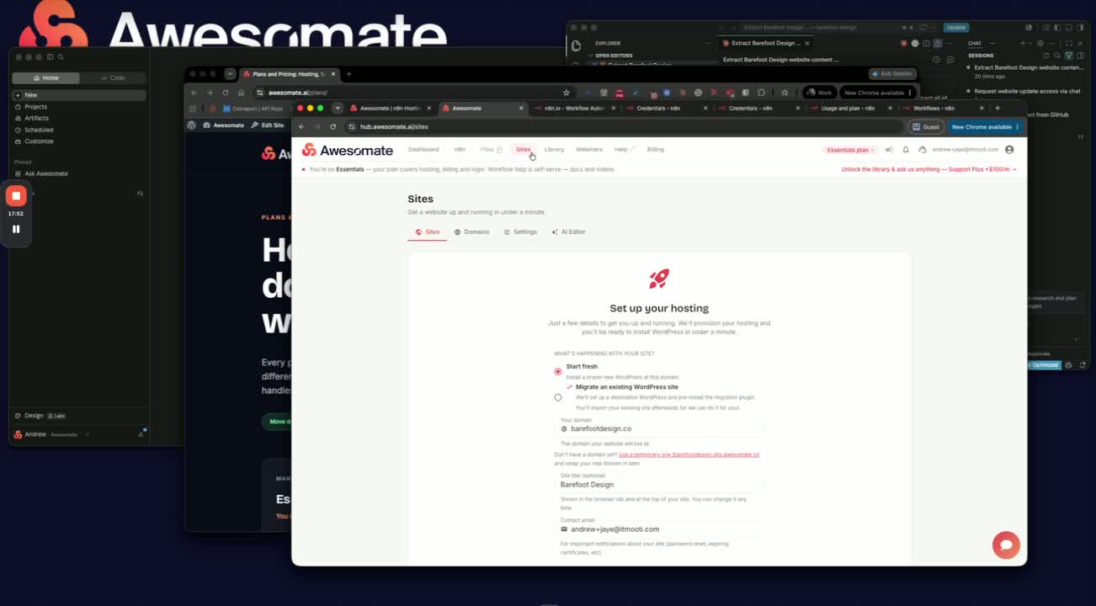Open Customize in Claude sidebar
The height and width of the screenshot is (606, 1096).
click(78, 141)
